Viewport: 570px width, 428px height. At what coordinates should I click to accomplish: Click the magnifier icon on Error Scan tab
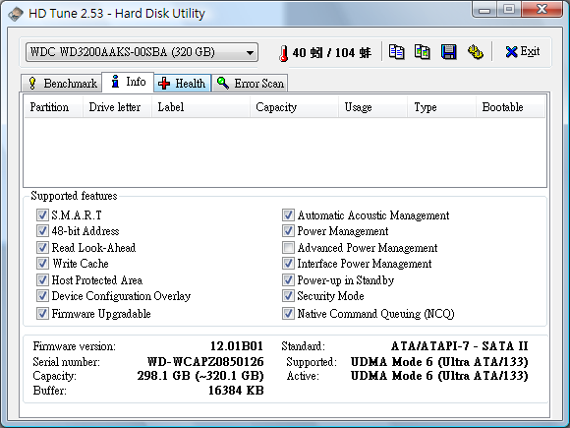[x=223, y=83]
